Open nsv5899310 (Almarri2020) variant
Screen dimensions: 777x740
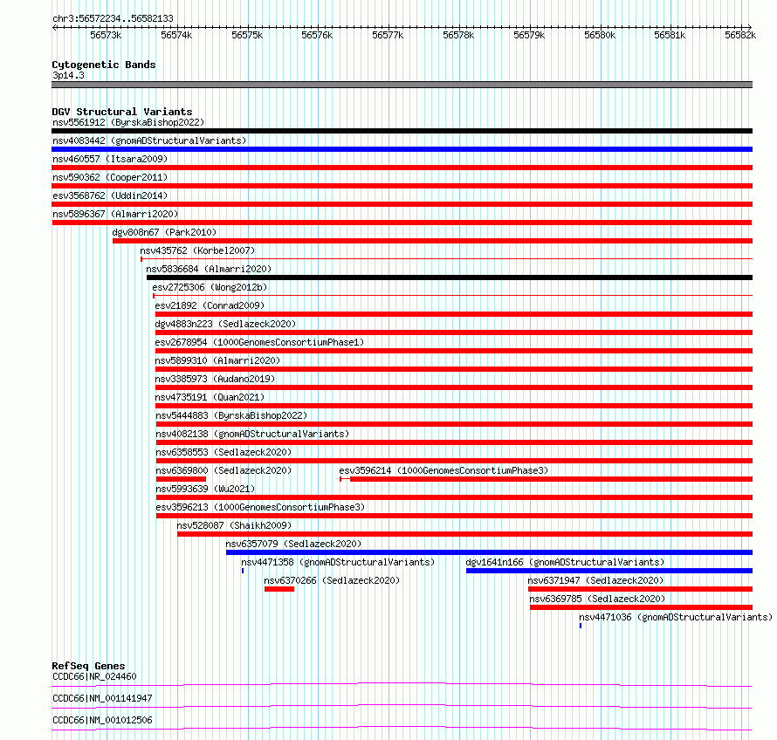pyautogui.click(x=217, y=360)
